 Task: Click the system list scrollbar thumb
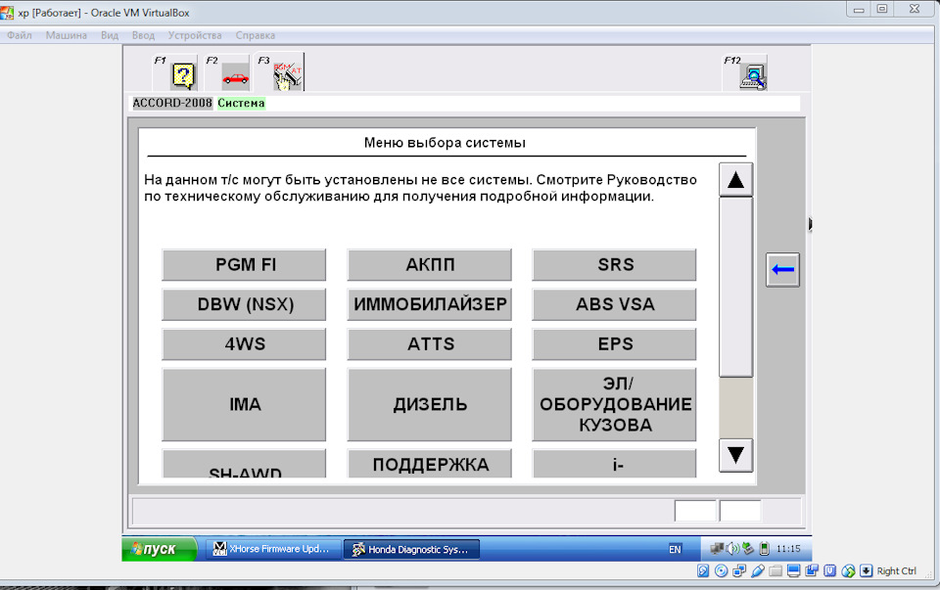click(x=735, y=287)
